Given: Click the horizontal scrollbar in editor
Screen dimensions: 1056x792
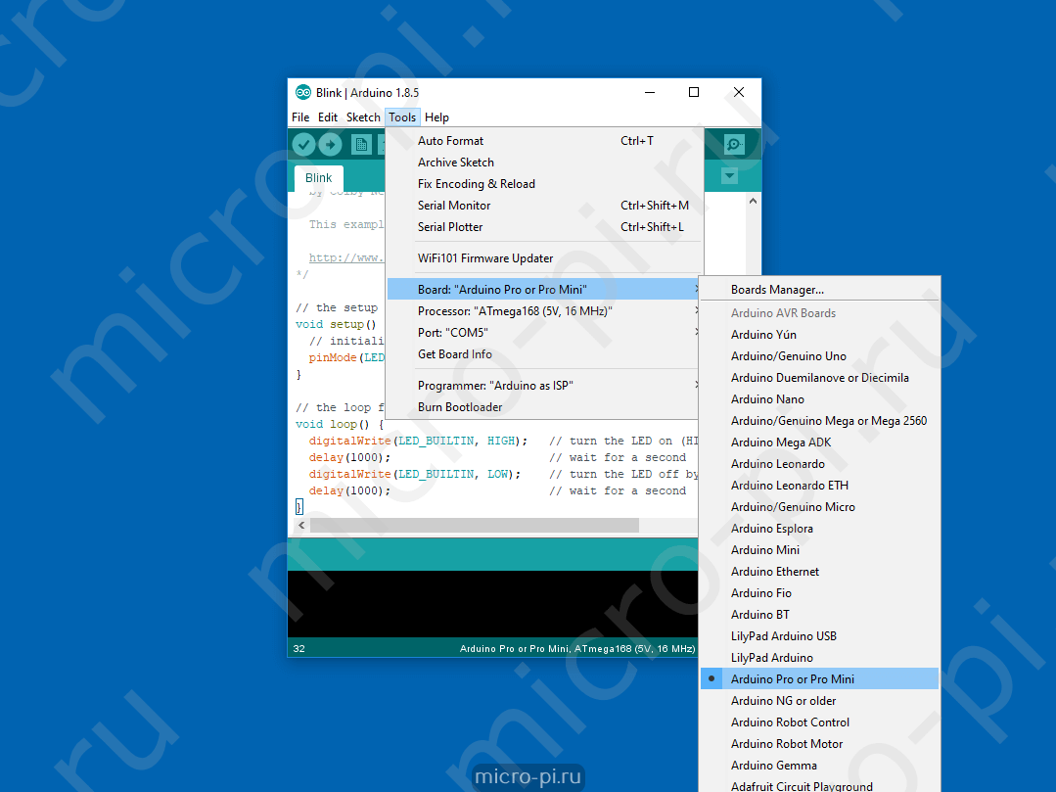Looking at the screenshot, I should click(474, 525).
